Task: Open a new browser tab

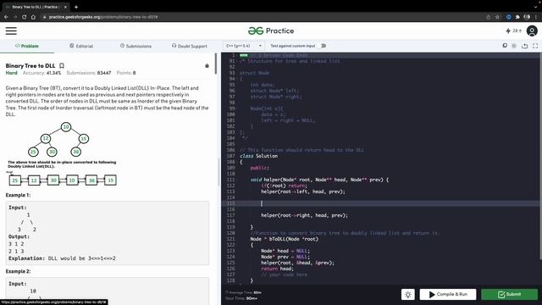Action: point(76,7)
